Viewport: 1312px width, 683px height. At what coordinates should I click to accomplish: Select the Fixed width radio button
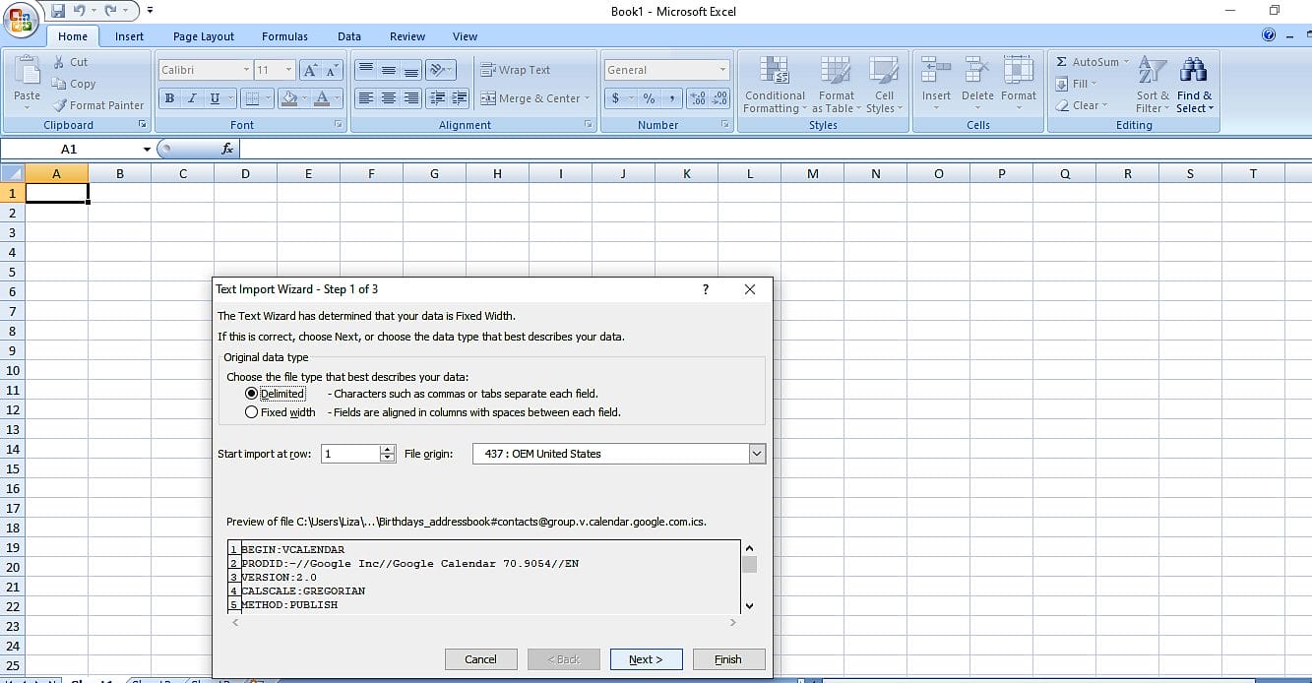252,412
